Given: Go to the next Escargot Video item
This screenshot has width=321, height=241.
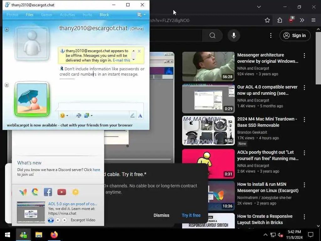Looking at the screenshot, I should (x=65, y=220).
